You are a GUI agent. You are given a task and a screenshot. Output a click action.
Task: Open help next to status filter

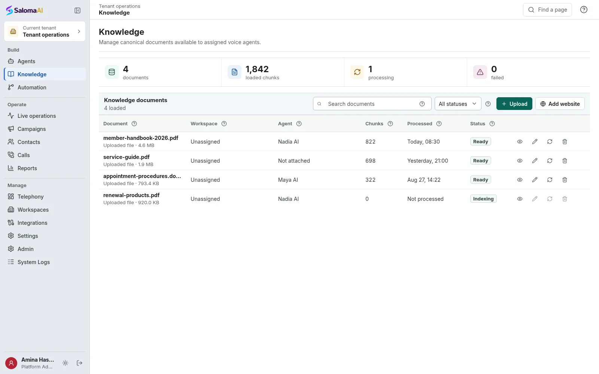point(488,104)
